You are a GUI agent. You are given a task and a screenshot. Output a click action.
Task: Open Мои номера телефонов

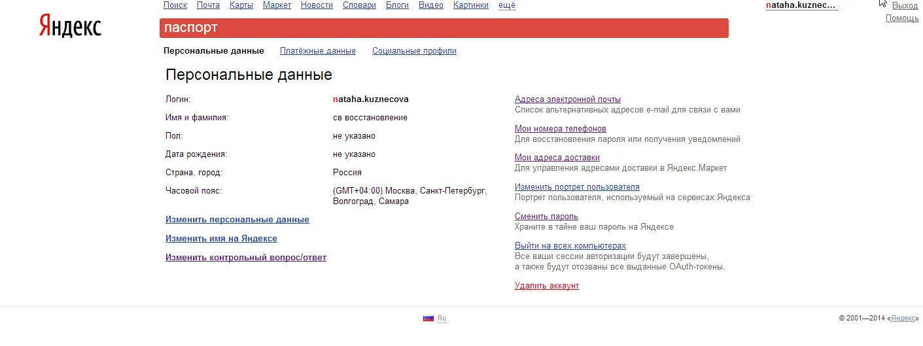coord(561,129)
